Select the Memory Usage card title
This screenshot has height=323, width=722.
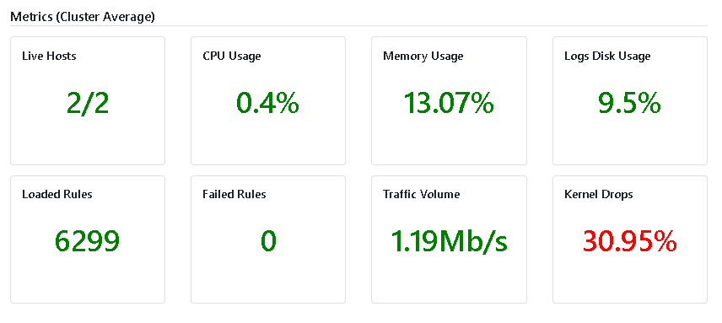point(423,57)
